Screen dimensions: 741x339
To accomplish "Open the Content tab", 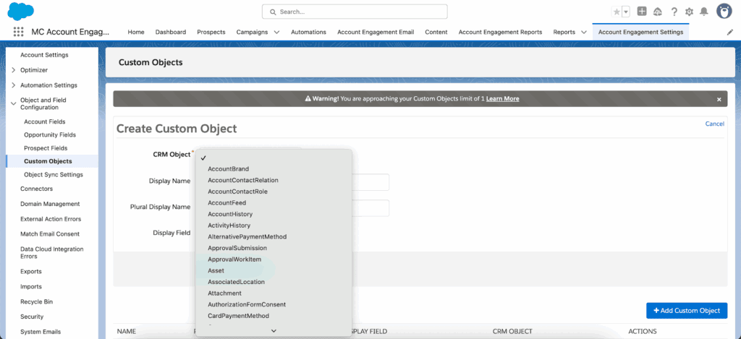I will [x=436, y=32].
